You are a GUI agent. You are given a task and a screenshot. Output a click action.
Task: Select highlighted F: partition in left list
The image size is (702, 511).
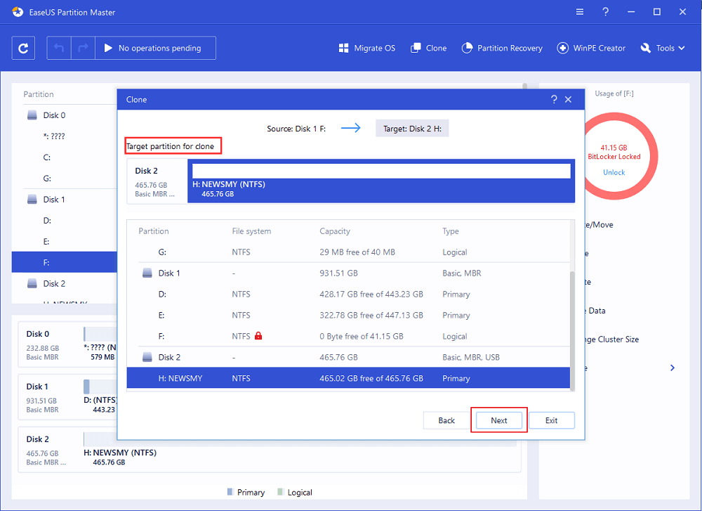click(65, 262)
